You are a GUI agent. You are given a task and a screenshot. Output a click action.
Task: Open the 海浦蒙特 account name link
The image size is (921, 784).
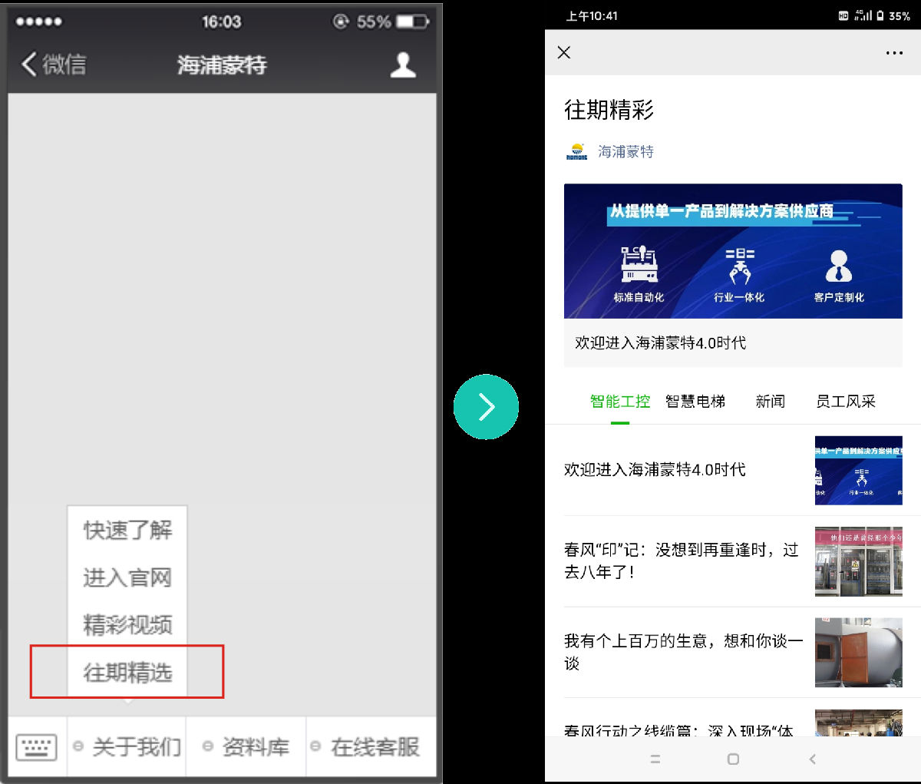[626, 152]
